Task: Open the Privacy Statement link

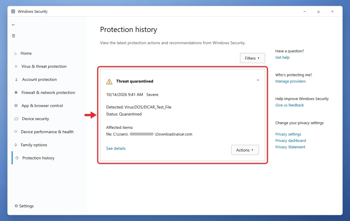Action: point(290,147)
